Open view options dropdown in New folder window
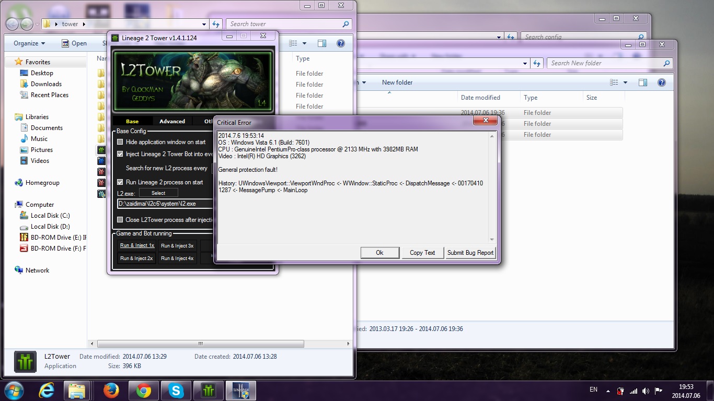Image resolution: width=714 pixels, height=401 pixels. click(625, 82)
